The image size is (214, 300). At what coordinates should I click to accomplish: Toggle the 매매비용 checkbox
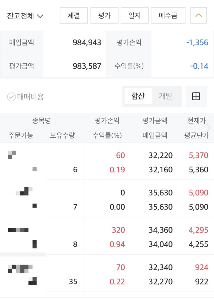(x=25, y=97)
